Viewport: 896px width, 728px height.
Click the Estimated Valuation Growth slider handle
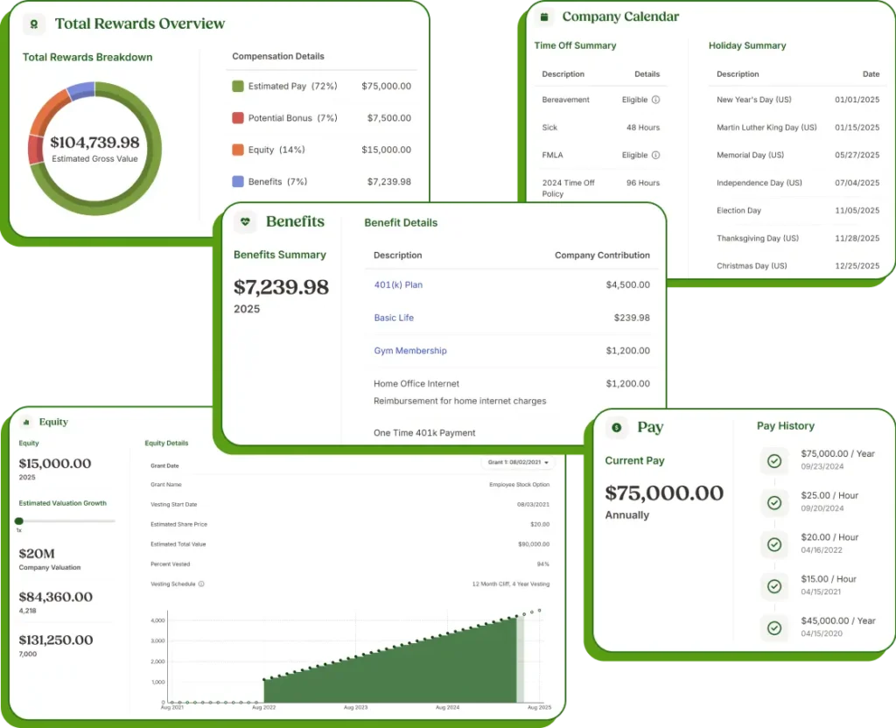(19, 521)
